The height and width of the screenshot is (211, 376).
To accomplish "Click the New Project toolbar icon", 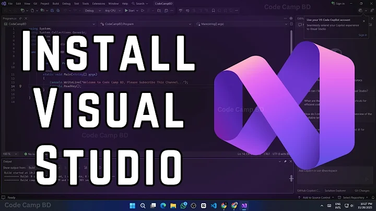I will pyautogui.click(x=22, y=10).
